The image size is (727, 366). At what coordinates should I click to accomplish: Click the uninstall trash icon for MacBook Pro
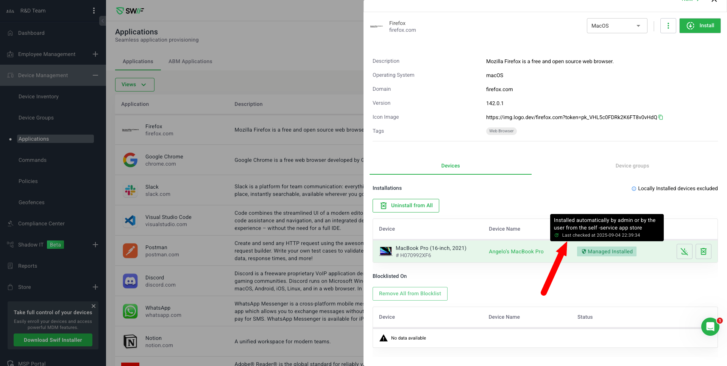(703, 251)
